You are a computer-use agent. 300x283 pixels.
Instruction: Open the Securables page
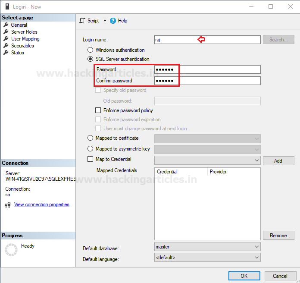point(22,46)
